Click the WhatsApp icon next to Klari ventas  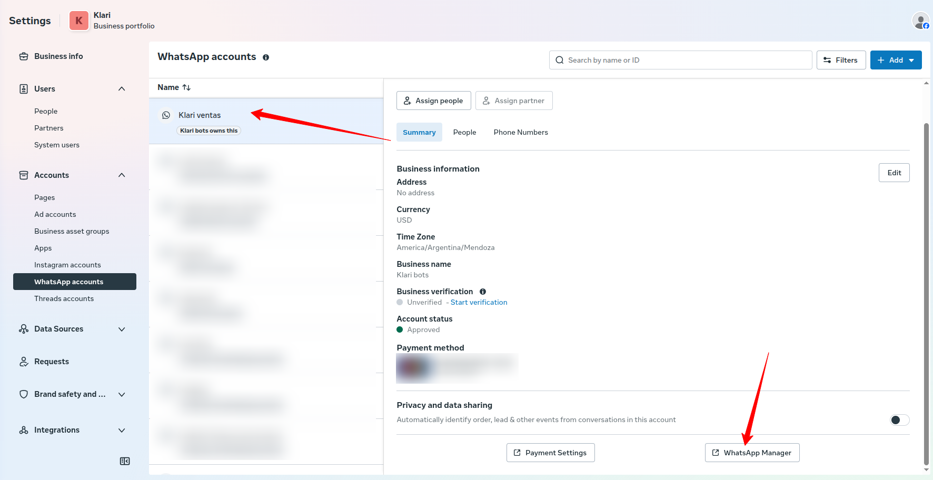point(166,115)
